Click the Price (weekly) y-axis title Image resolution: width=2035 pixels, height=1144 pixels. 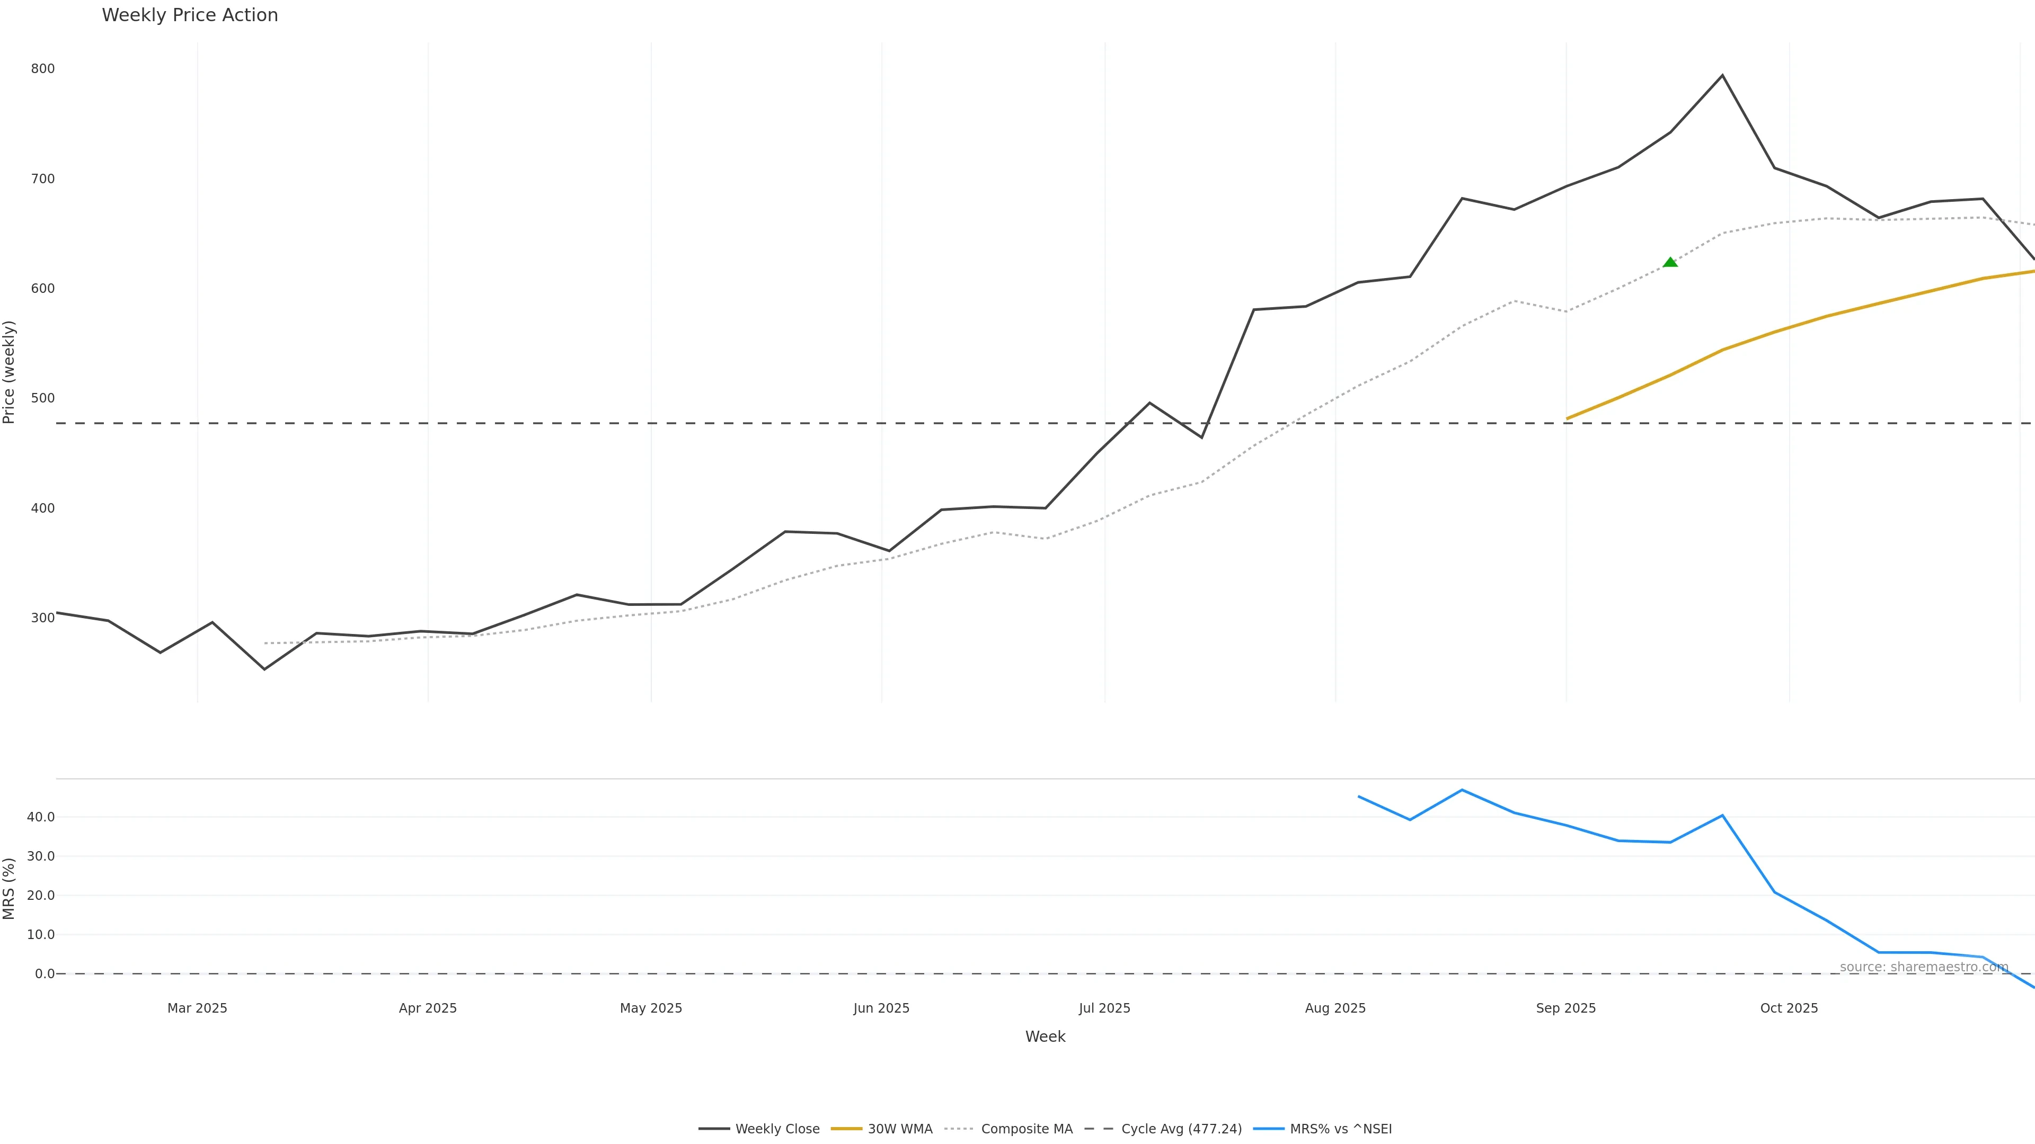[10, 372]
